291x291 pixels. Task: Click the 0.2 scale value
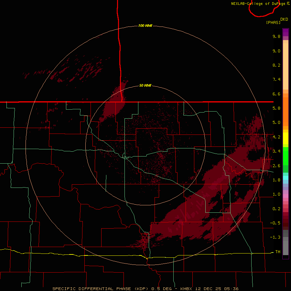click(x=276, y=209)
